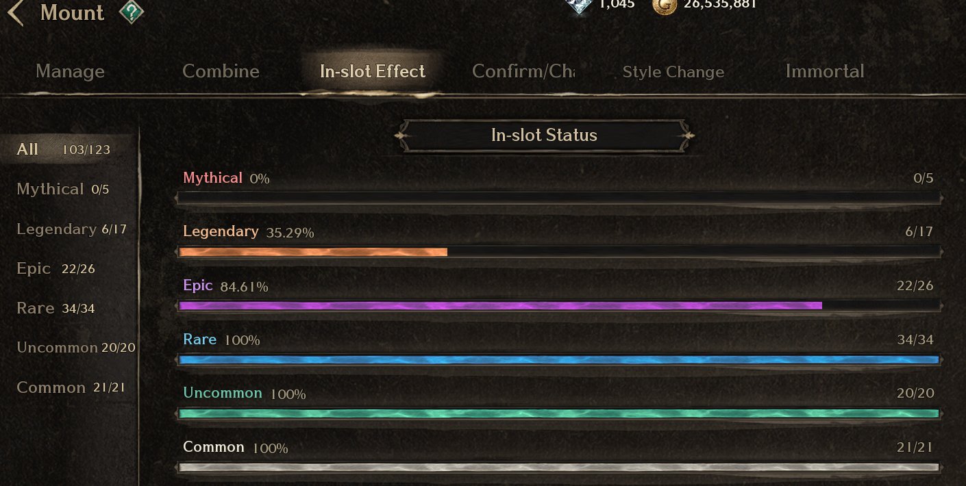Go to the Style Change tab
966x486 pixels.
(673, 72)
